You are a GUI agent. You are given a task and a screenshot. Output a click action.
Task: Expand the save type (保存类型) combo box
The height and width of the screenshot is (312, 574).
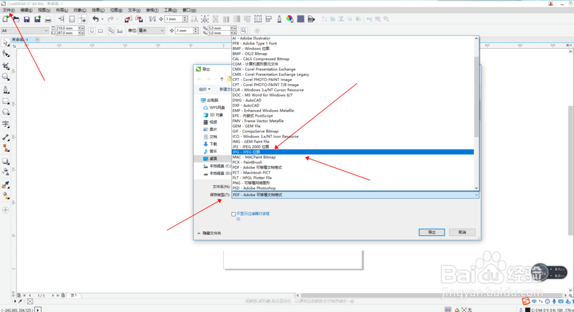355,195
